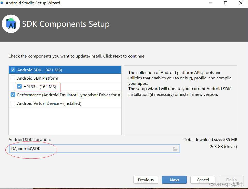Click the 'SDK Components Setup' heading
The image size is (248, 189).
point(66,24)
